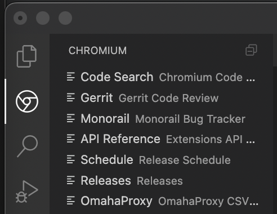Collapse all items in Chromium panel
This screenshot has height=214, width=277.
pyautogui.click(x=251, y=50)
